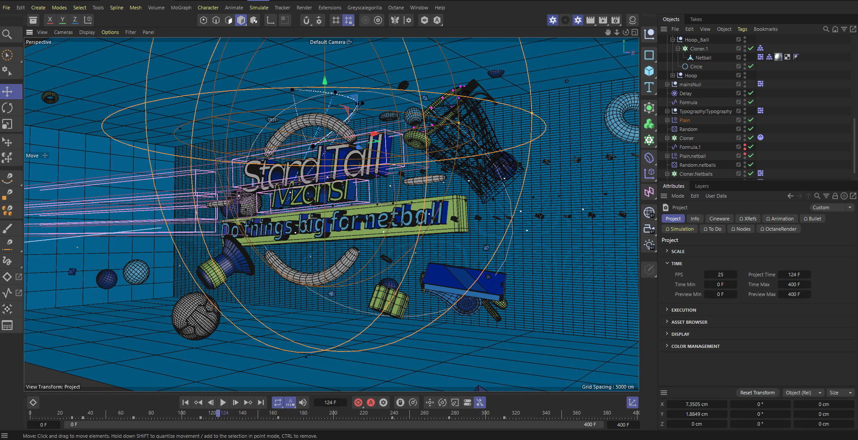Image resolution: width=858 pixels, height=440 pixels.
Task: Click the Reset Transform button
Action: 757,393
